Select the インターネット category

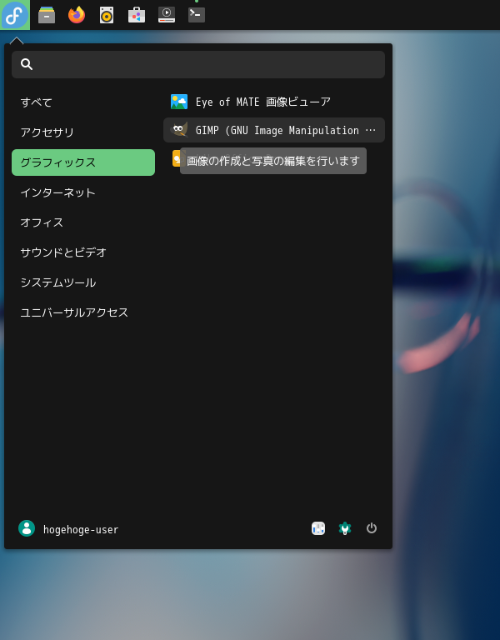(x=83, y=192)
